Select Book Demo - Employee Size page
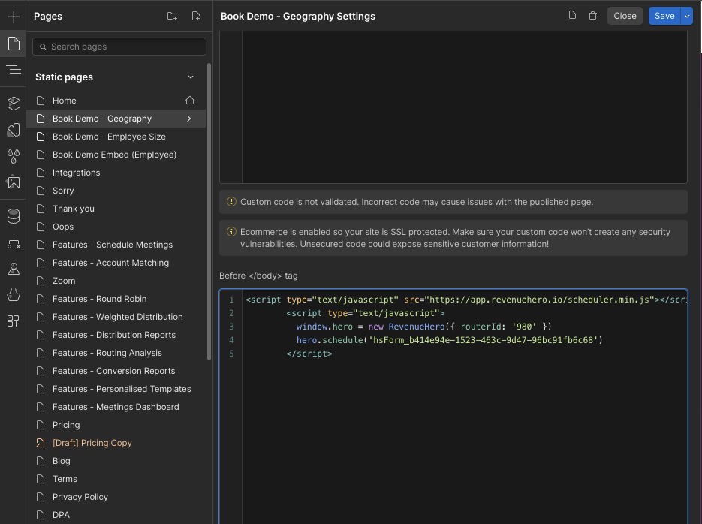702x524 pixels. coord(116,137)
